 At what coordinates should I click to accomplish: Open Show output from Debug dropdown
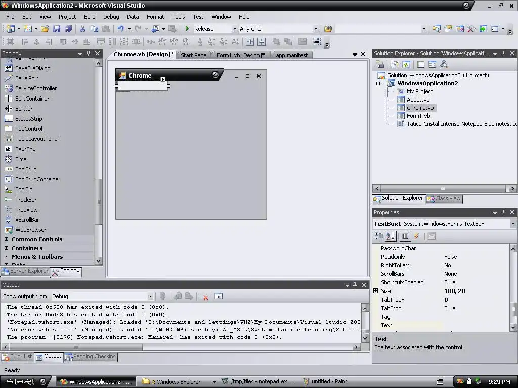[150, 296]
